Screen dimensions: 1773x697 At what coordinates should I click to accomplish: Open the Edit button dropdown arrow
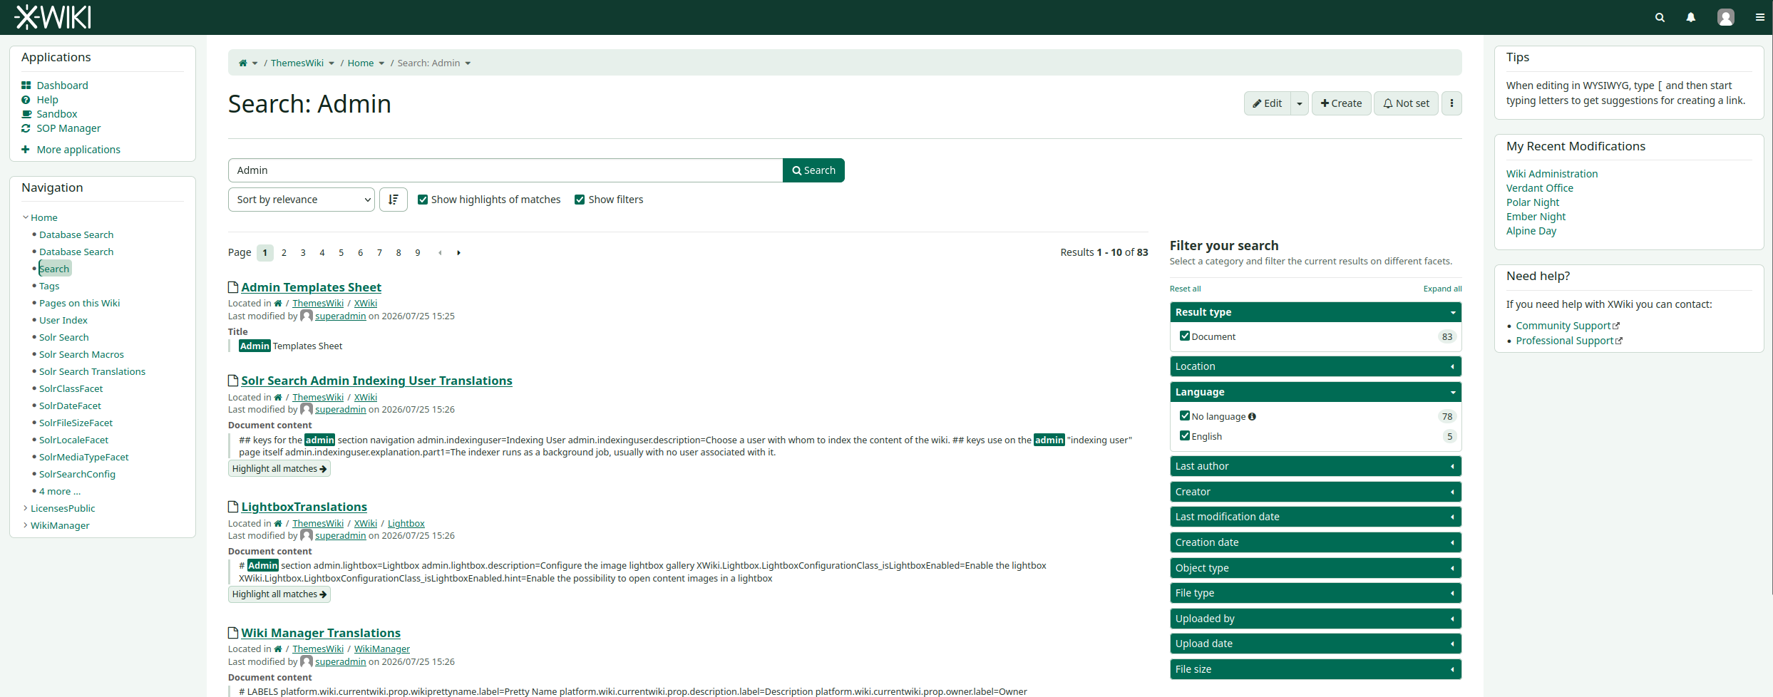(1300, 103)
